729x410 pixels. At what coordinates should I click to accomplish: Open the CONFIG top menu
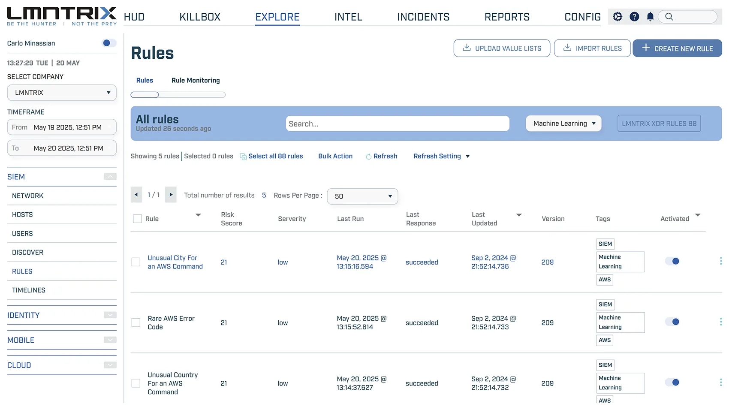tap(582, 17)
